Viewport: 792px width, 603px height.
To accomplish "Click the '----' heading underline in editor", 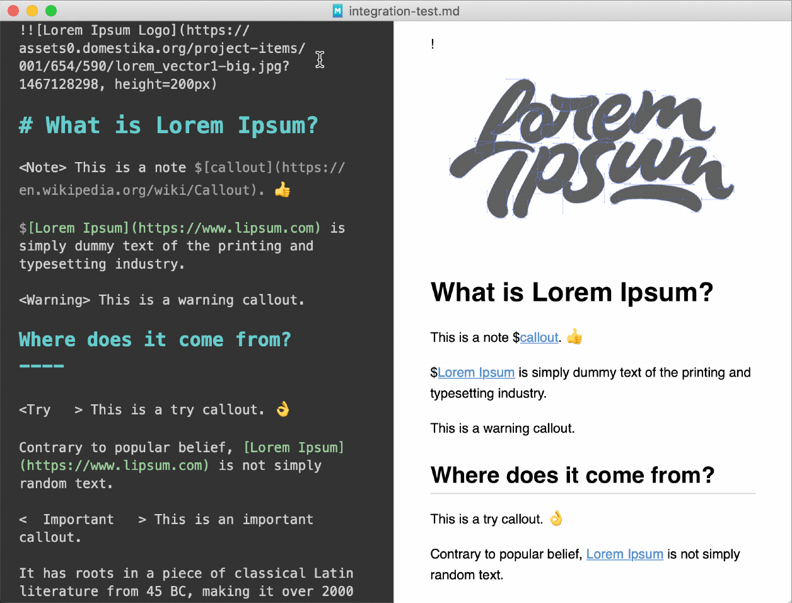I will pos(42,366).
